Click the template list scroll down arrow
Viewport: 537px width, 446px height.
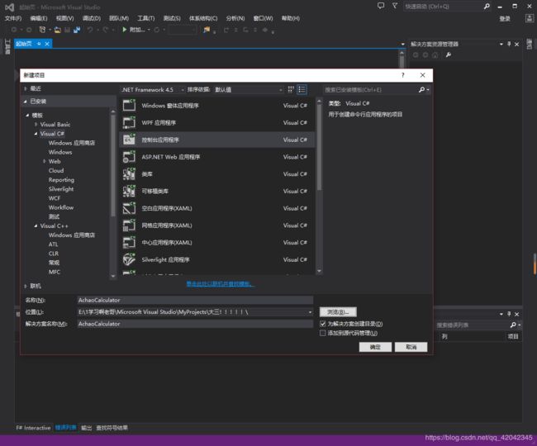pos(319,271)
